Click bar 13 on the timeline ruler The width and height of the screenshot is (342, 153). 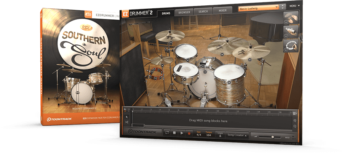point(248,112)
